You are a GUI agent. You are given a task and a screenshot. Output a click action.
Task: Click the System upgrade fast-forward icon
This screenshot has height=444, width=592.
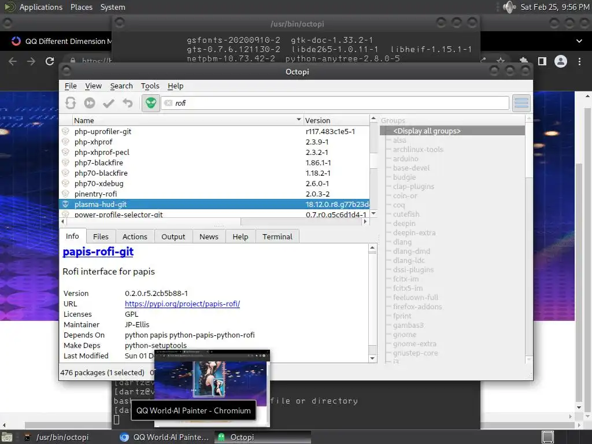coord(90,103)
